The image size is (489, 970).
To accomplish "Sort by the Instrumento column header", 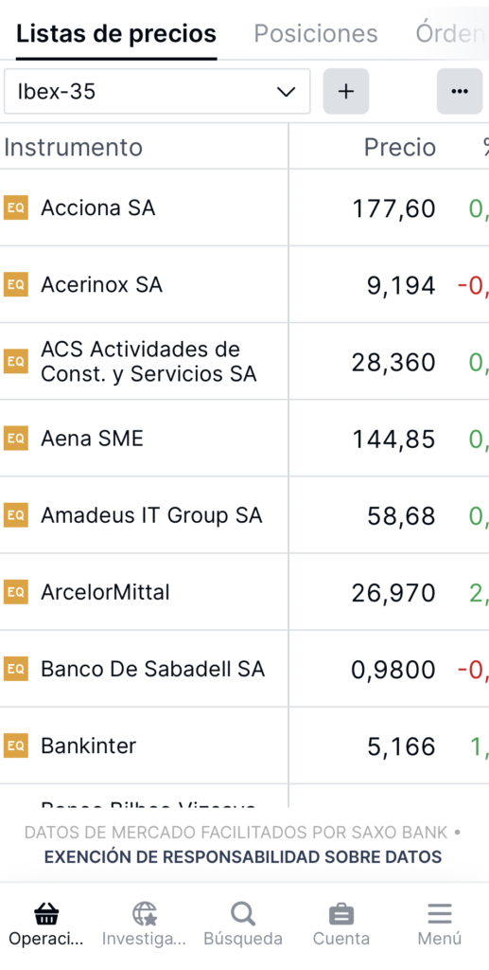I will click(73, 147).
